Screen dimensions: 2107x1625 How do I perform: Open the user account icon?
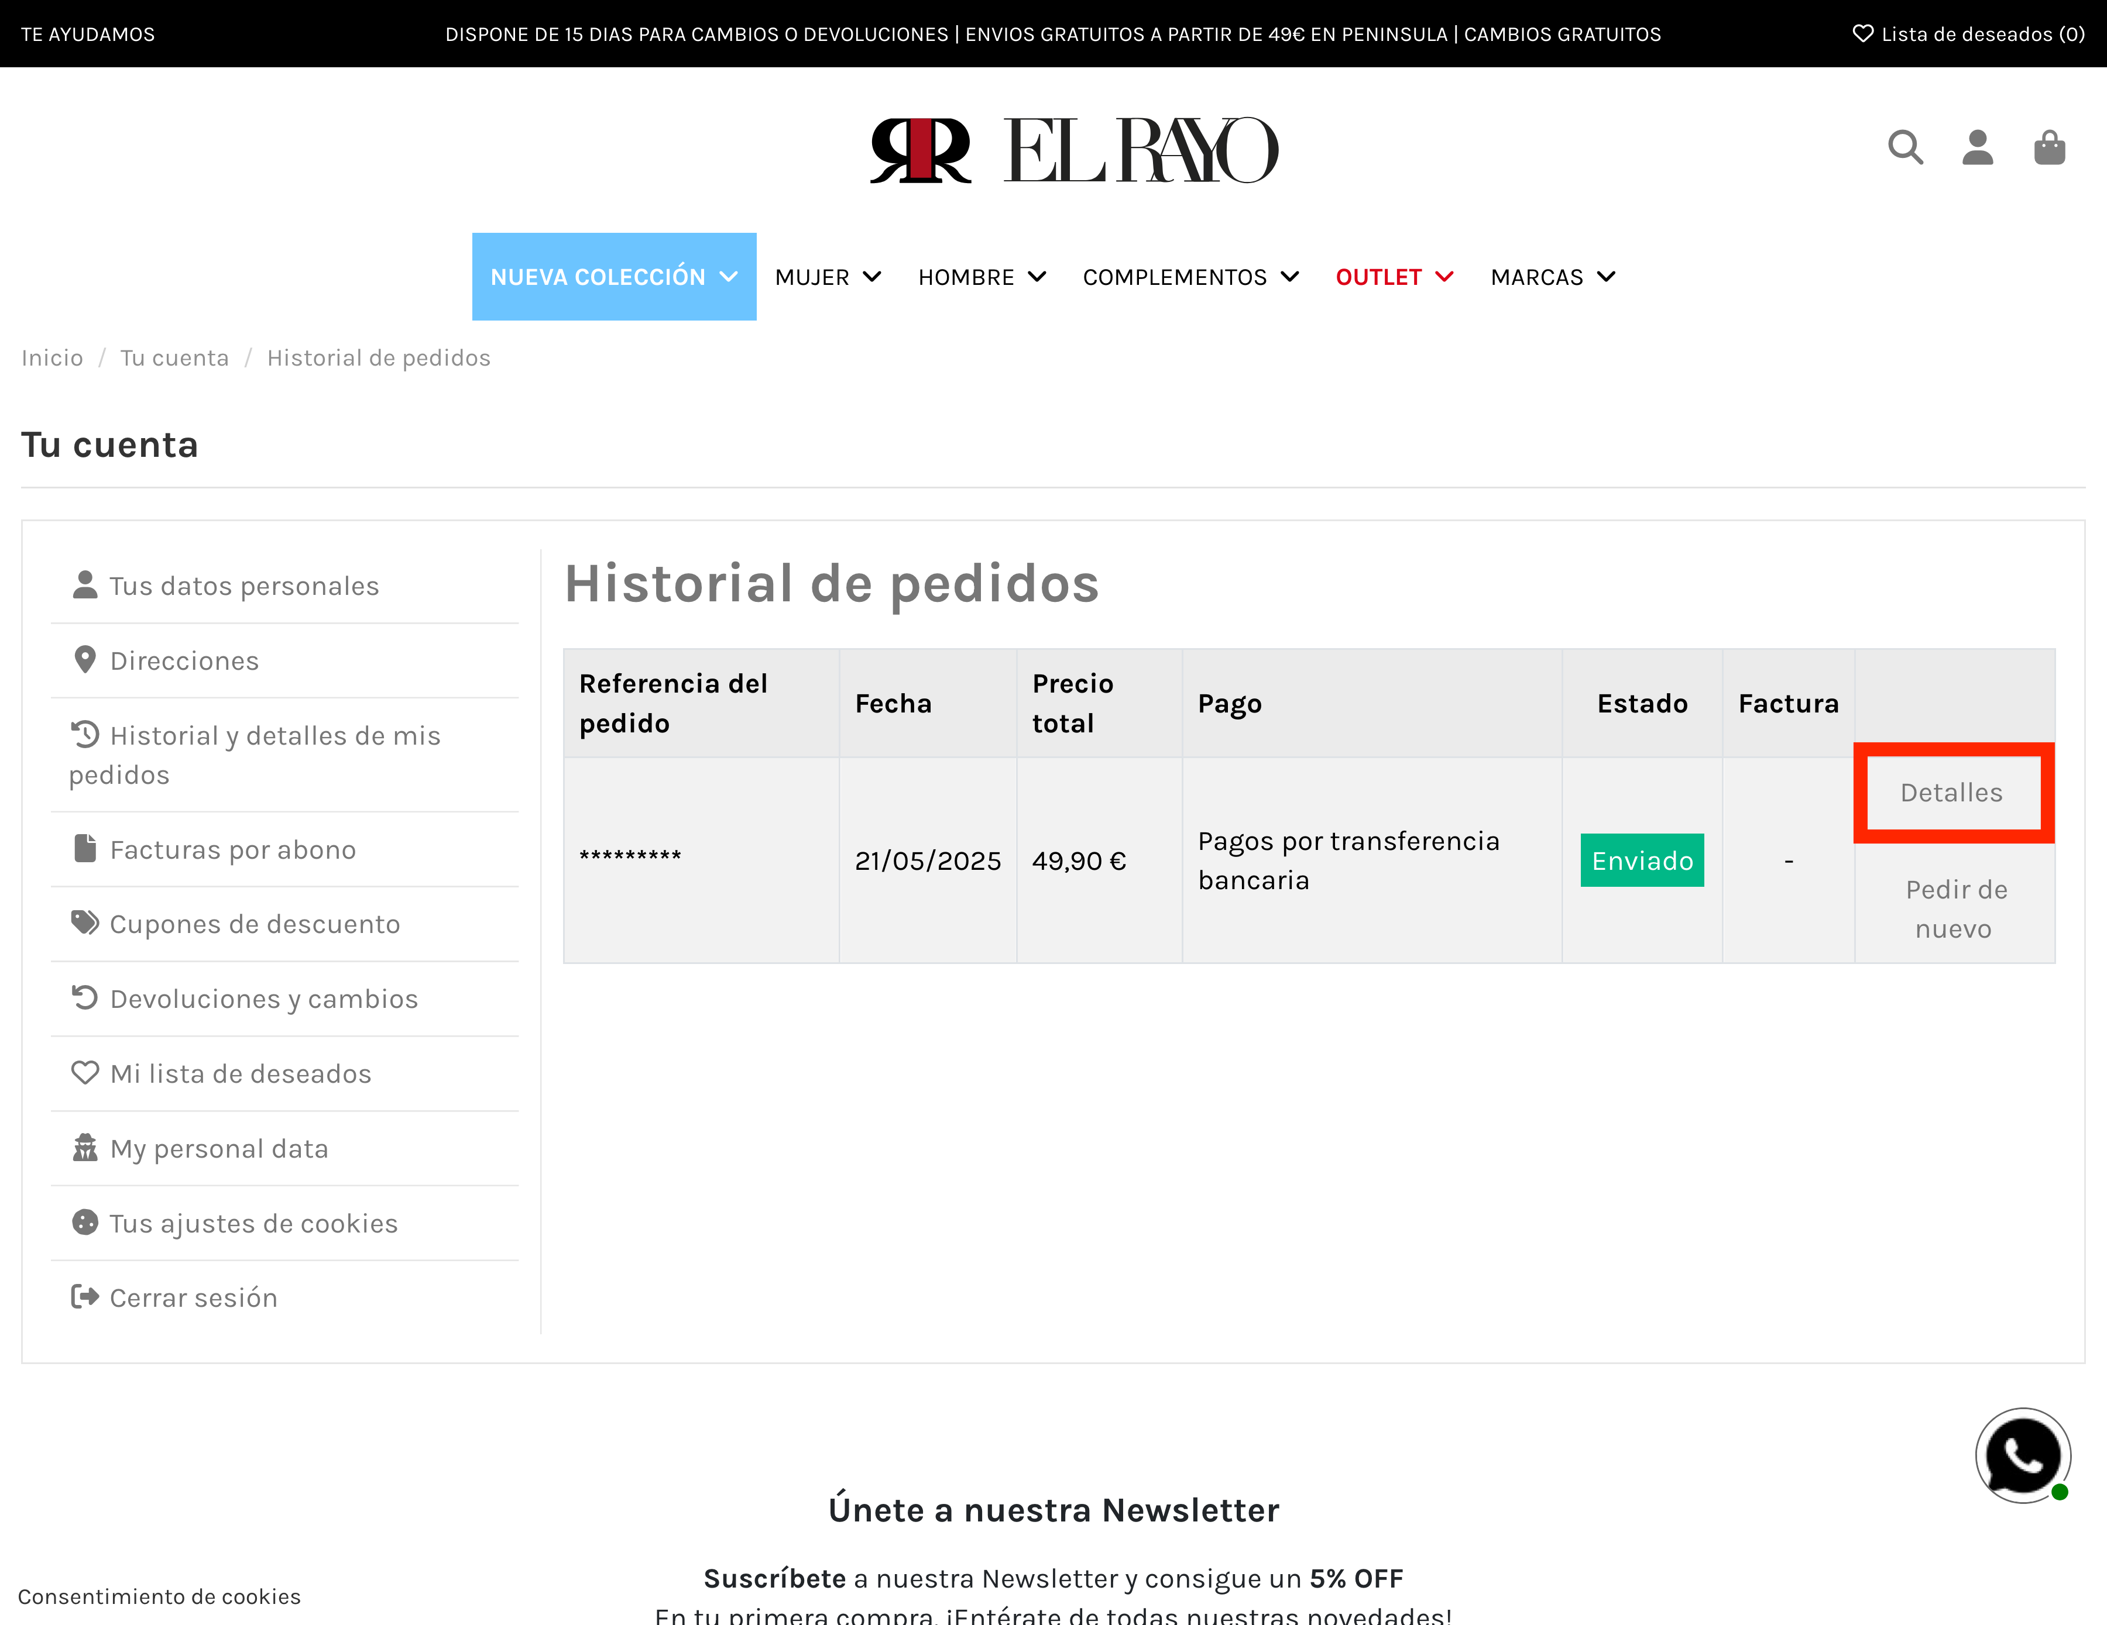[x=1976, y=147]
